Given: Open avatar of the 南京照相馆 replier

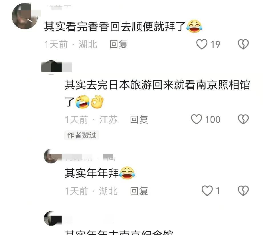Looking at the screenshot, I should click(x=51, y=67).
